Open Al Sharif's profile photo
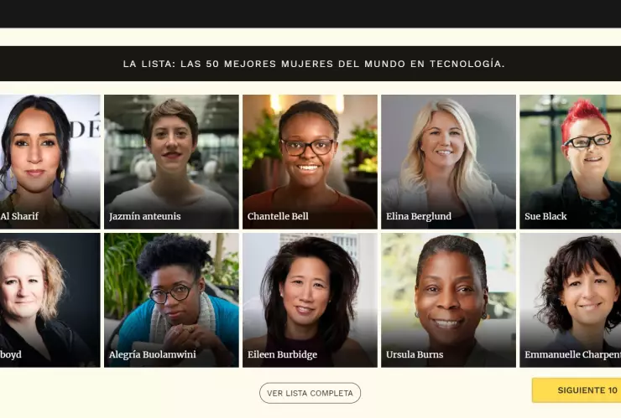The width and height of the screenshot is (621, 418). tap(50, 162)
